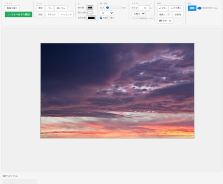Select the 選択 selection tool
223x184 pixels.
(x=40, y=8)
